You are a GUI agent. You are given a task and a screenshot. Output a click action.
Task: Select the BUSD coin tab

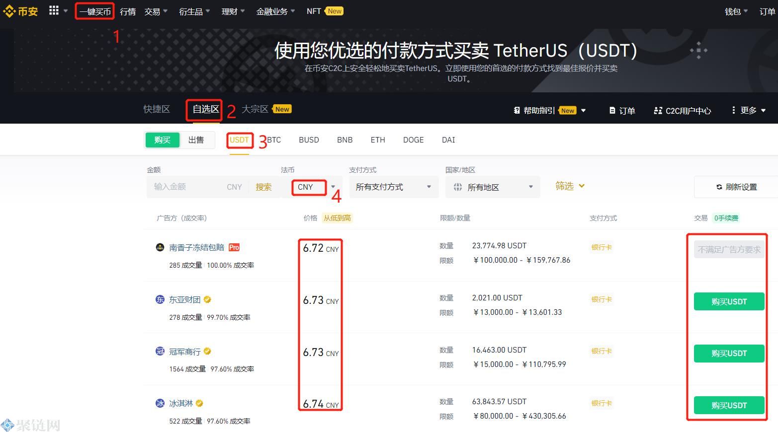pos(309,140)
